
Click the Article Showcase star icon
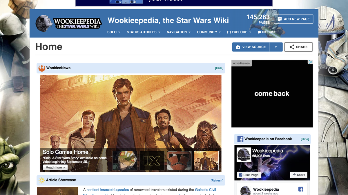[x=42, y=180]
